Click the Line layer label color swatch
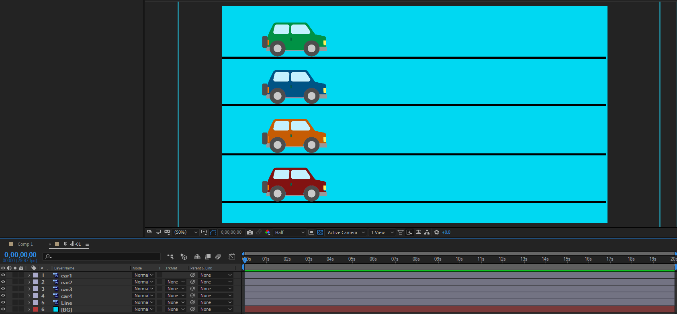This screenshot has width=677, height=314. point(35,302)
